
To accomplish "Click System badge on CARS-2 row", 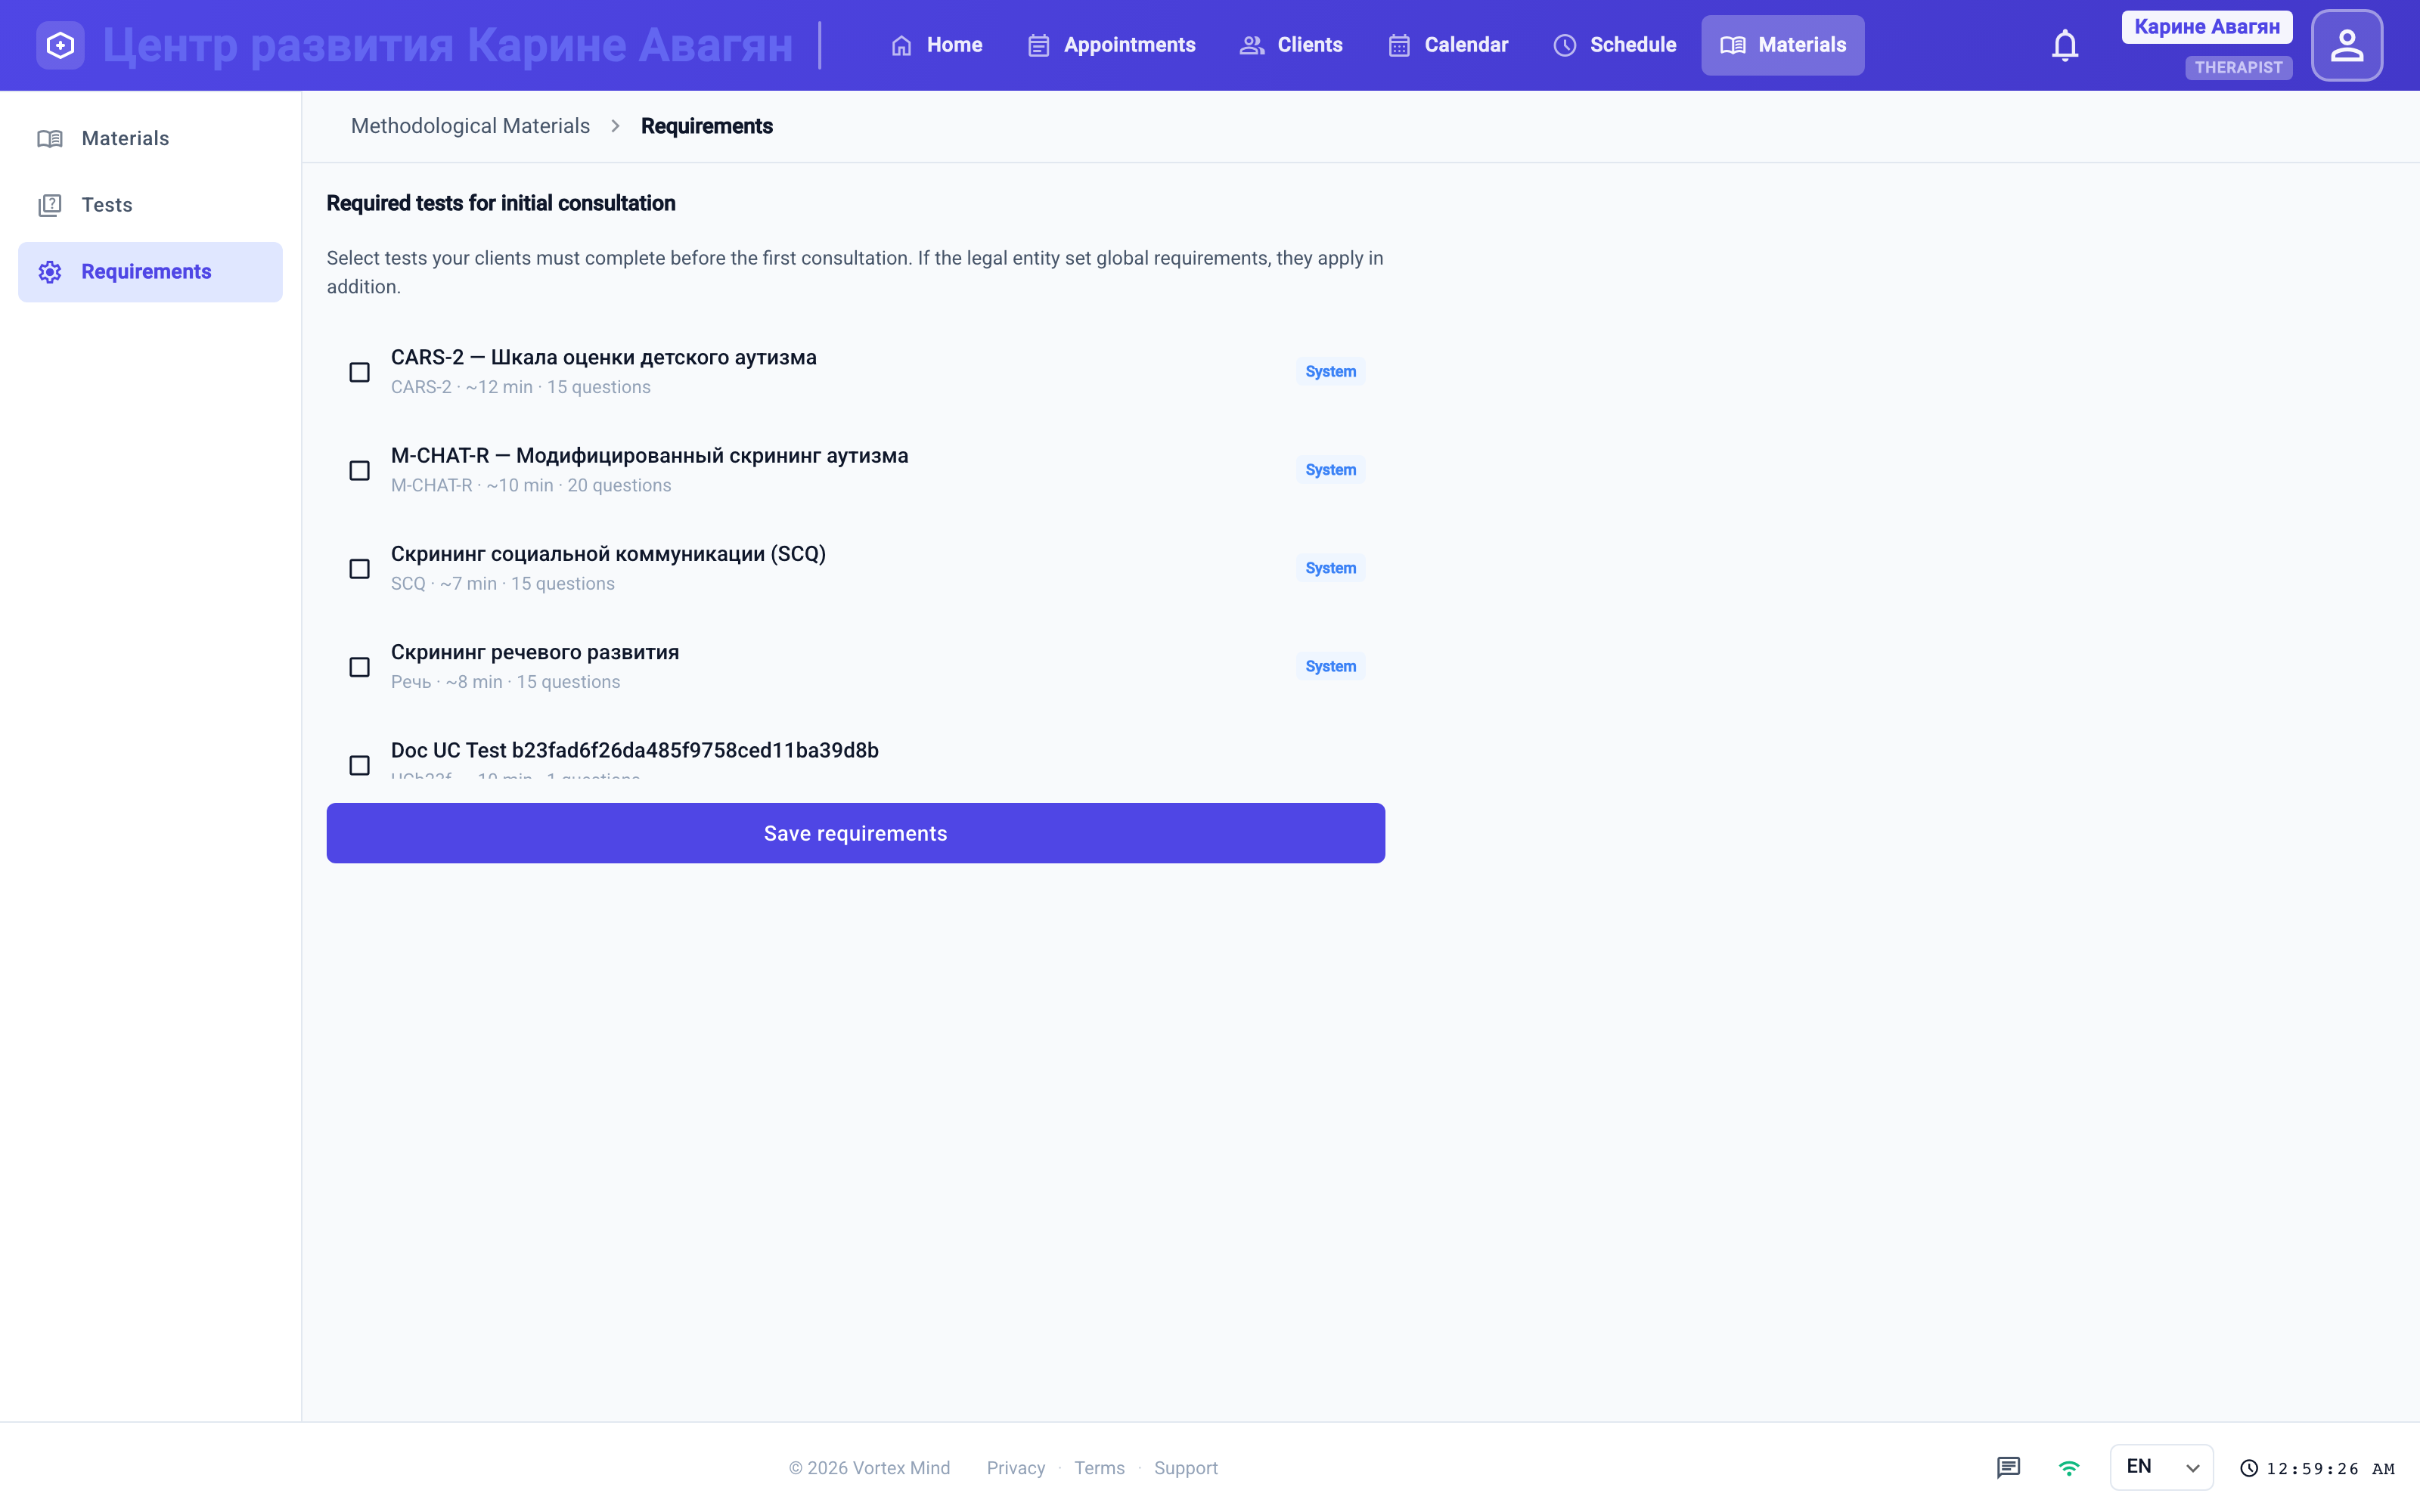I will (1330, 371).
